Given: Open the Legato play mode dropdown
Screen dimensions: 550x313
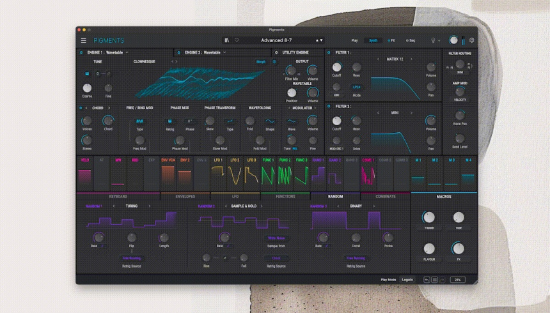Looking at the screenshot, I should point(407,280).
